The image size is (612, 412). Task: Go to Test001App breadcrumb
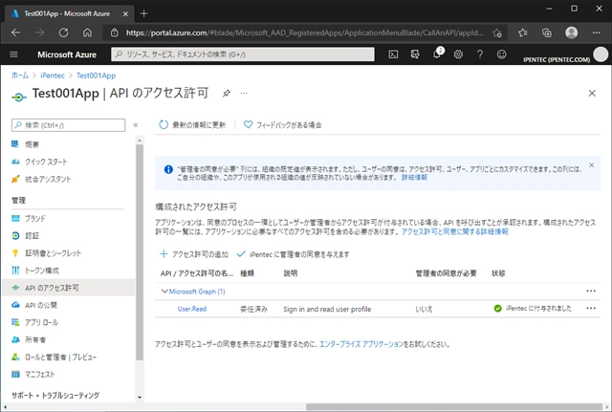(96, 76)
